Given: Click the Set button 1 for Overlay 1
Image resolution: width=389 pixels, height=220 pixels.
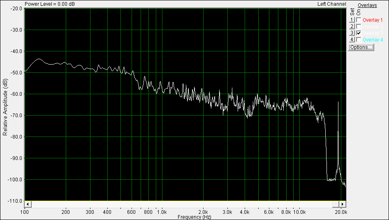Looking at the screenshot, I should pos(352,20).
